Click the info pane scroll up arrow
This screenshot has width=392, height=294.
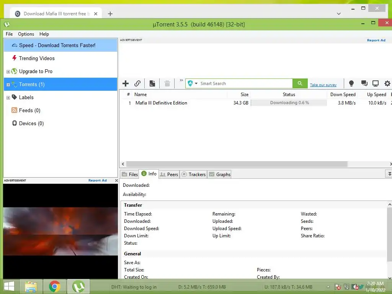pyautogui.click(x=389, y=205)
